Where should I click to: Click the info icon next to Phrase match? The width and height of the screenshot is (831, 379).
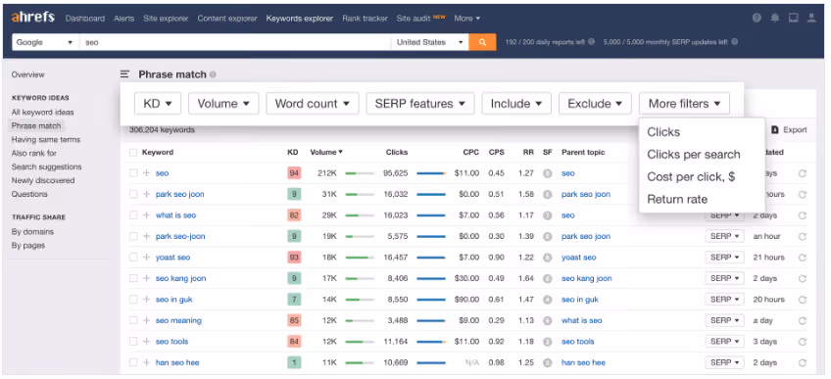click(213, 75)
